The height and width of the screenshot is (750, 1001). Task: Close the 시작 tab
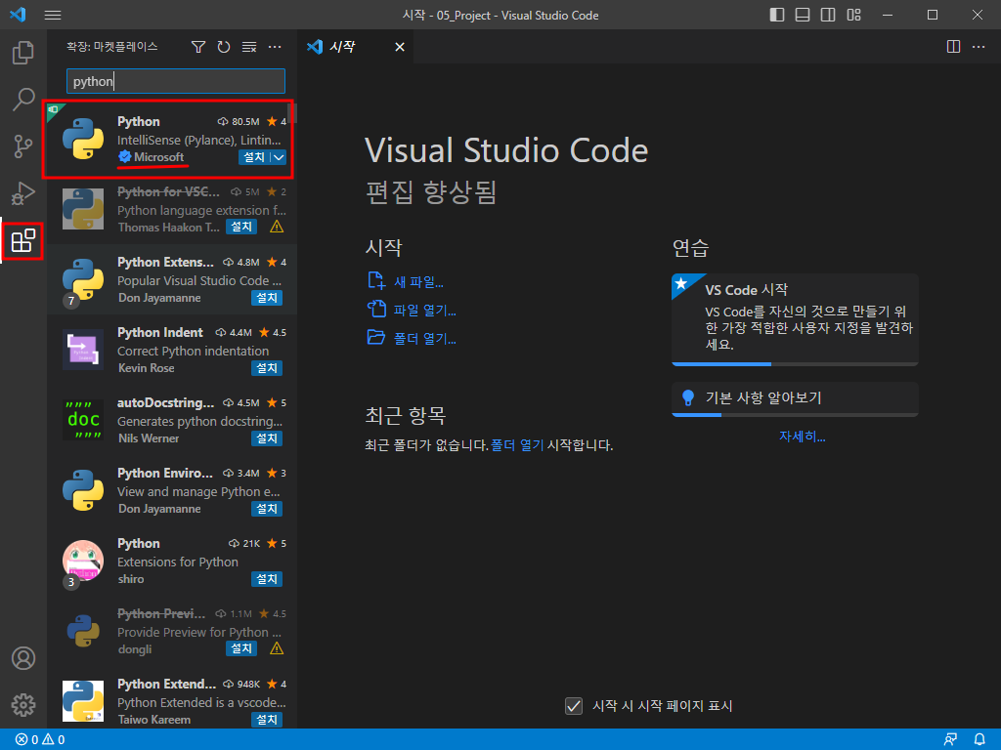[x=400, y=47]
